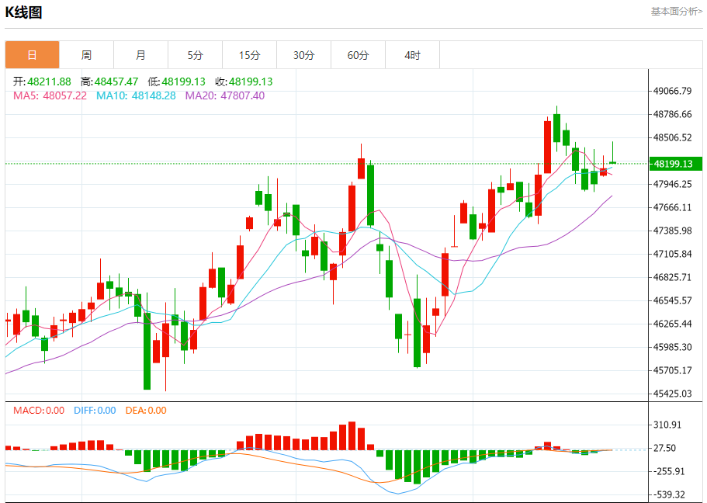707x503 pixels.
Task: Open the 15分 interval tab
Action: tap(249, 55)
